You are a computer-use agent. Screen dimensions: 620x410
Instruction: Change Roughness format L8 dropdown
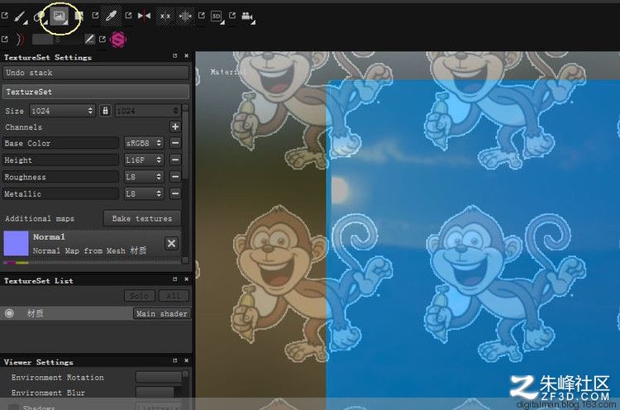pyautogui.click(x=144, y=176)
